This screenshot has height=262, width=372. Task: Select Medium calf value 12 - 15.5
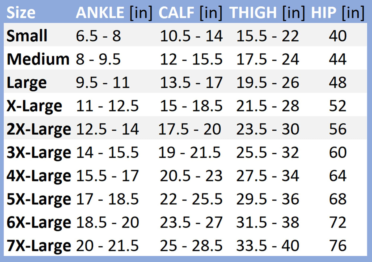[191, 59]
